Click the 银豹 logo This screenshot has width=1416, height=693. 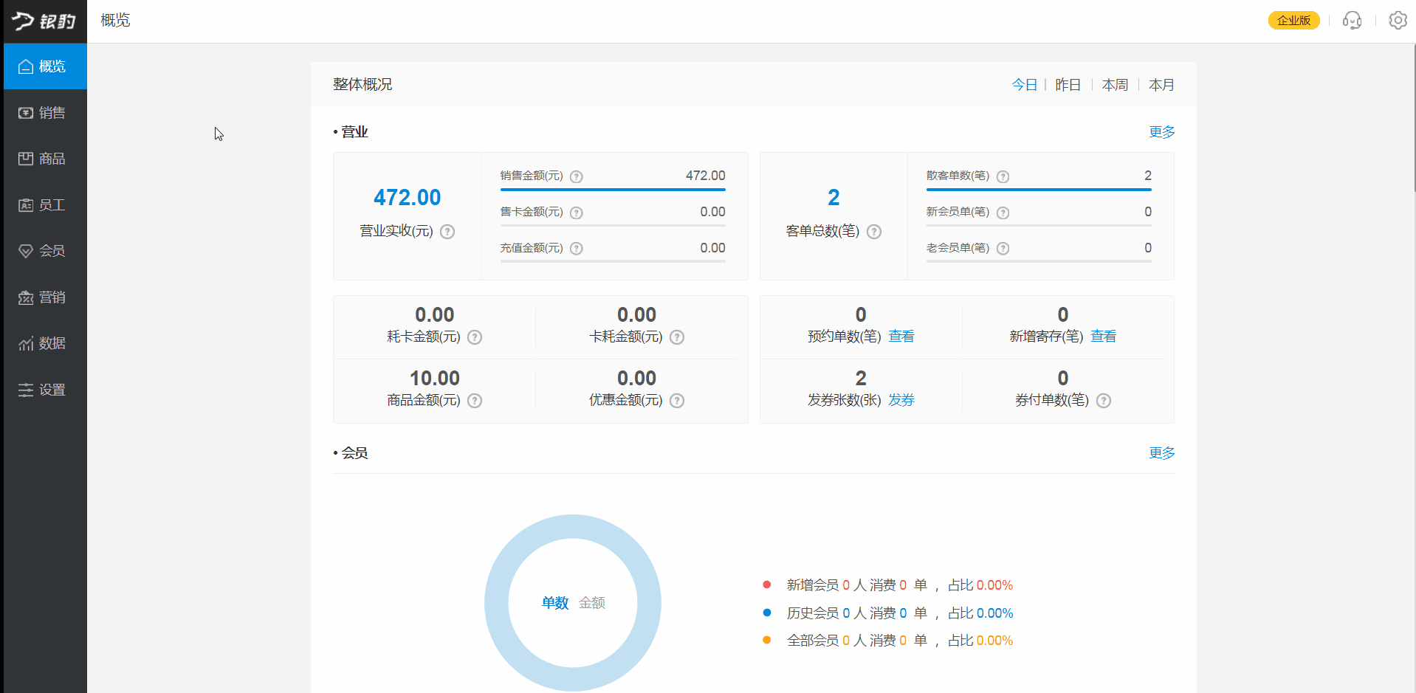(x=44, y=21)
